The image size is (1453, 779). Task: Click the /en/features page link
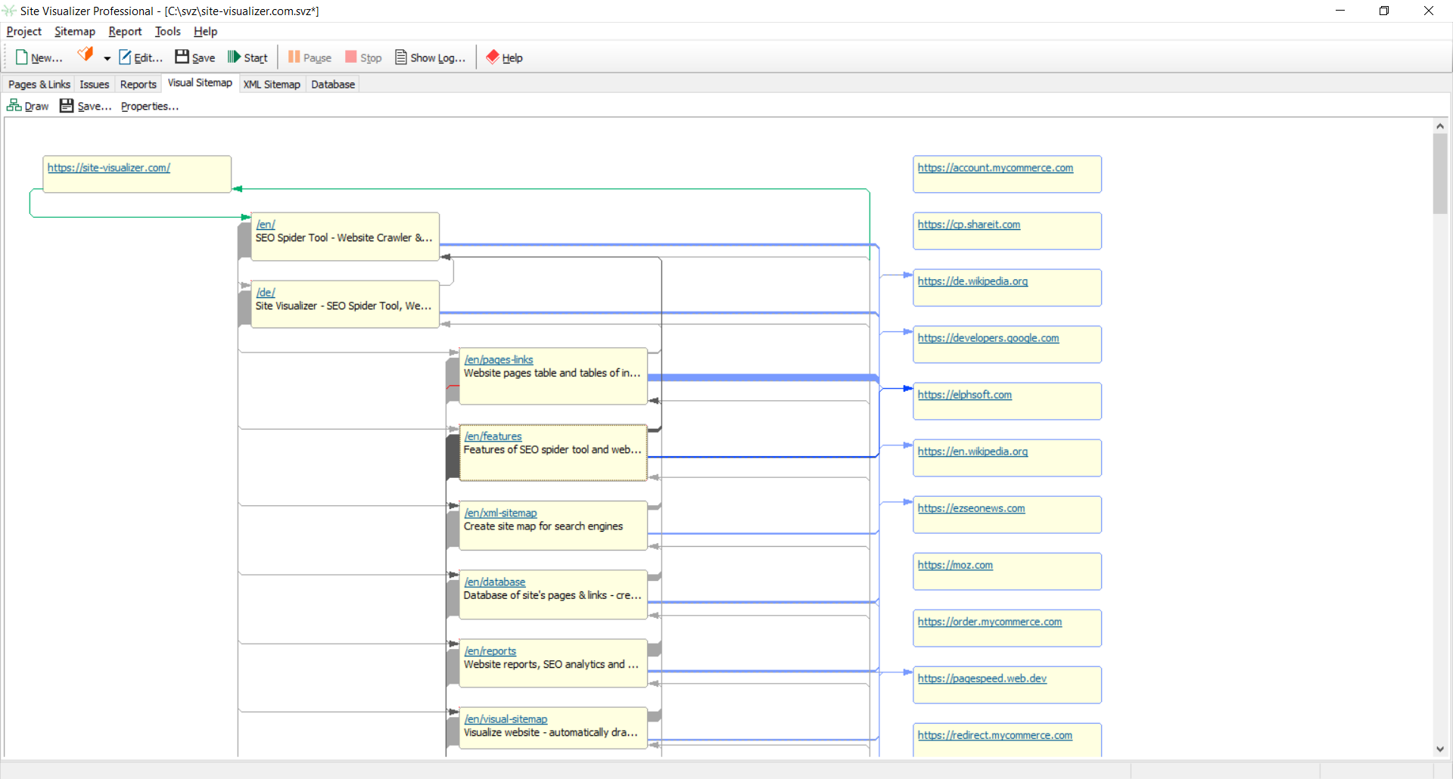(x=493, y=436)
